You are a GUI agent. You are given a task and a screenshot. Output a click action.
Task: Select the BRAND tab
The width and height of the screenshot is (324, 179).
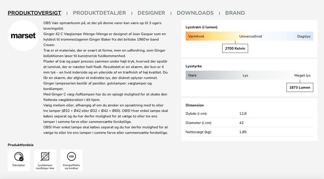[x=235, y=13]
